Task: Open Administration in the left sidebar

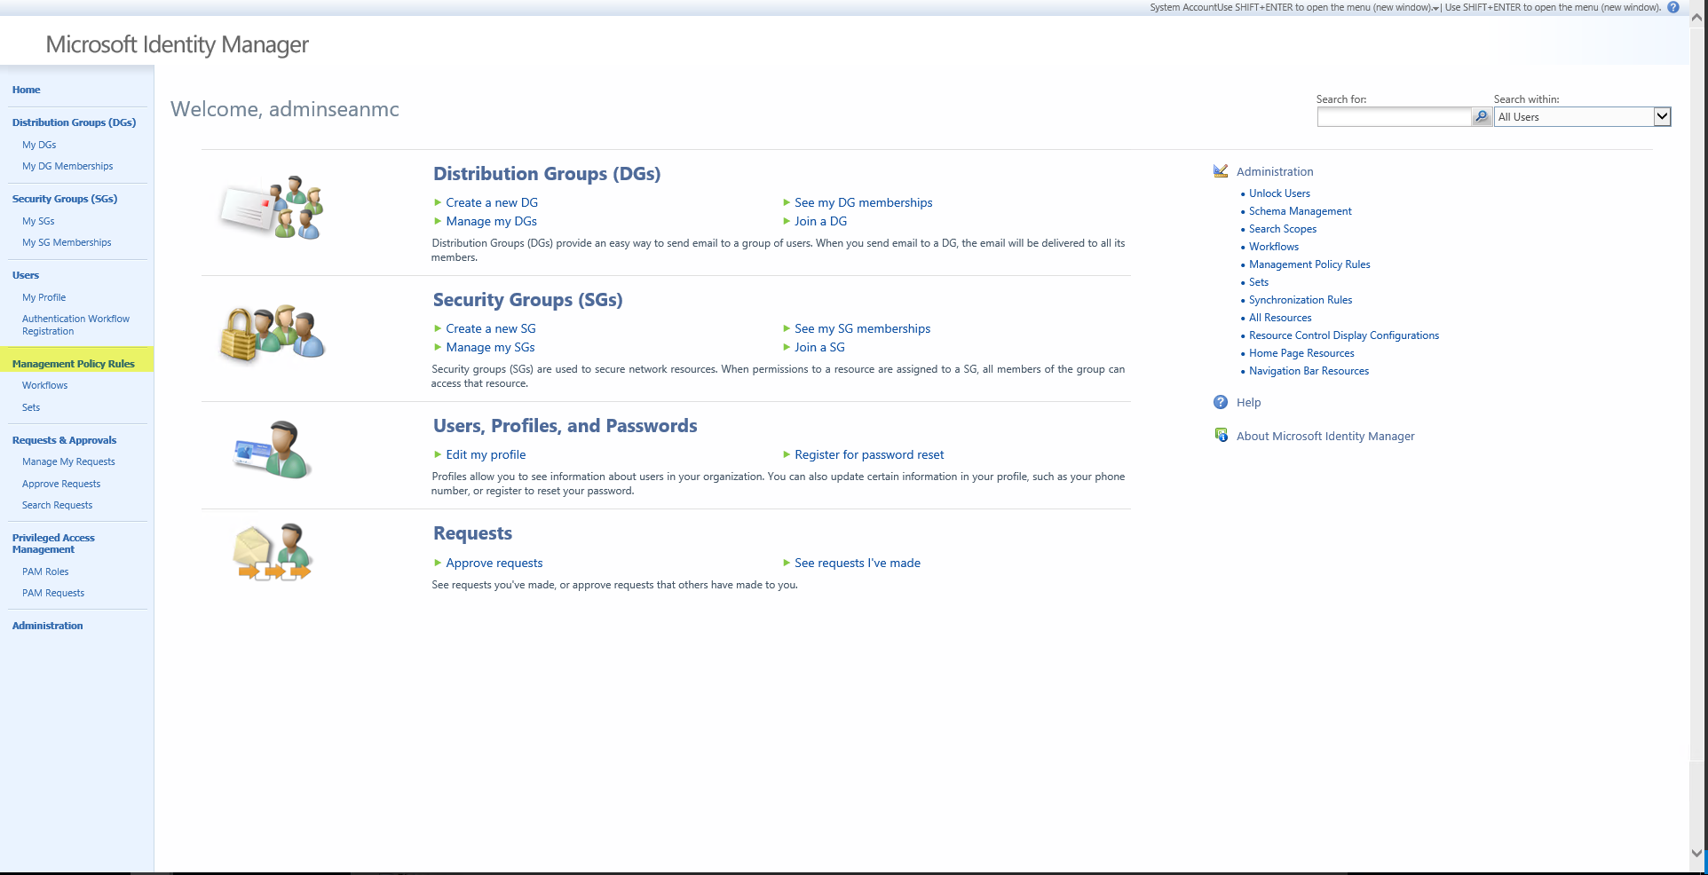Action: [x=48, y=626]
